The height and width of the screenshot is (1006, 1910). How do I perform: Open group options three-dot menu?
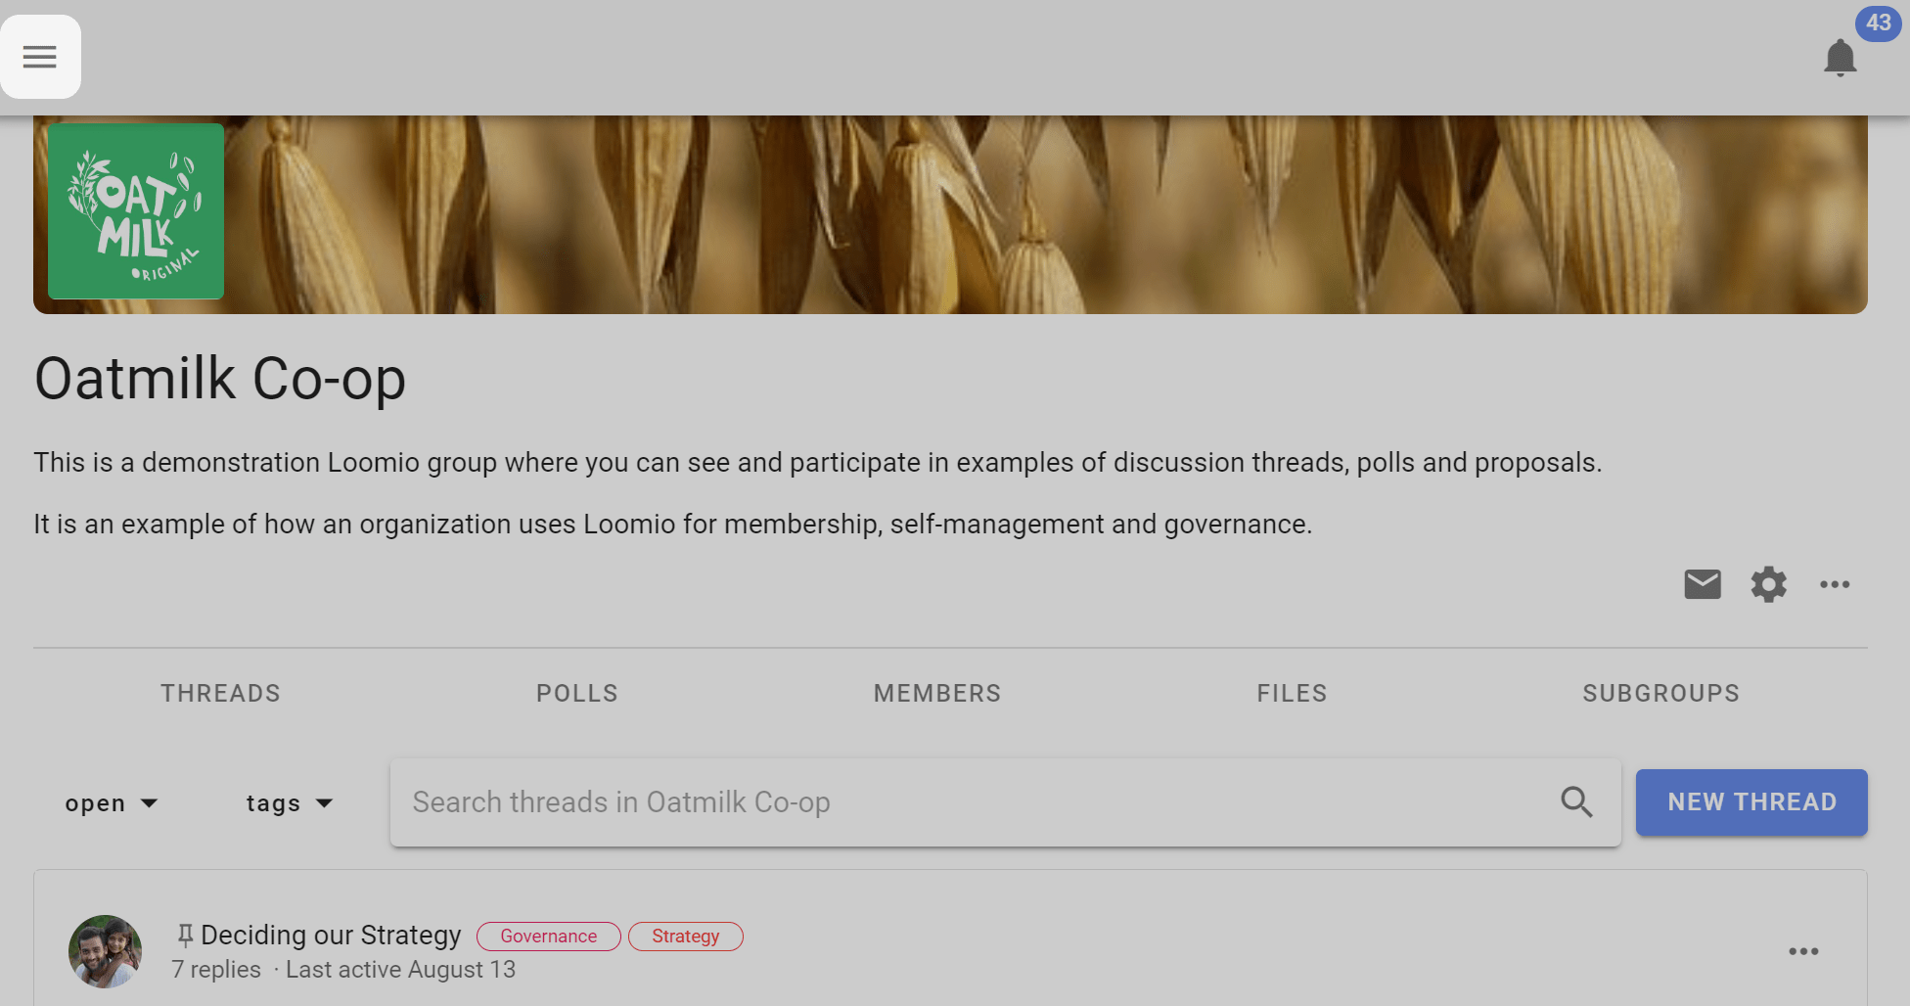[x=1835, y=584]
